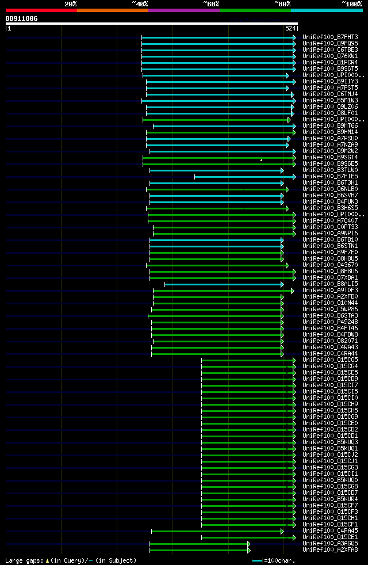The image size is (368, 565).
Task: Select the UniRef100_Q43670 label
Action: point(330,265)
